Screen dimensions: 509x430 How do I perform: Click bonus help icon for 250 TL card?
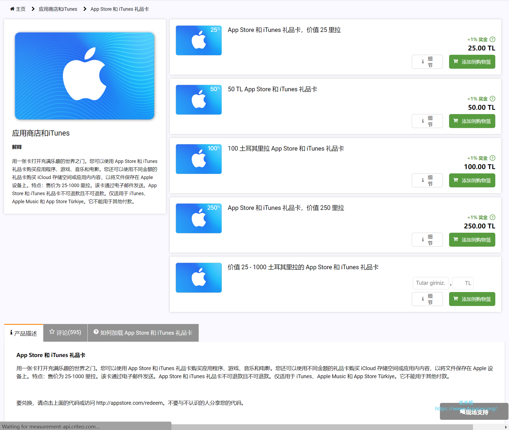[492, 217]
